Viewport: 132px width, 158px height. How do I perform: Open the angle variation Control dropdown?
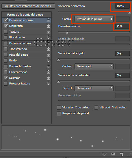(x=94, y=66)
